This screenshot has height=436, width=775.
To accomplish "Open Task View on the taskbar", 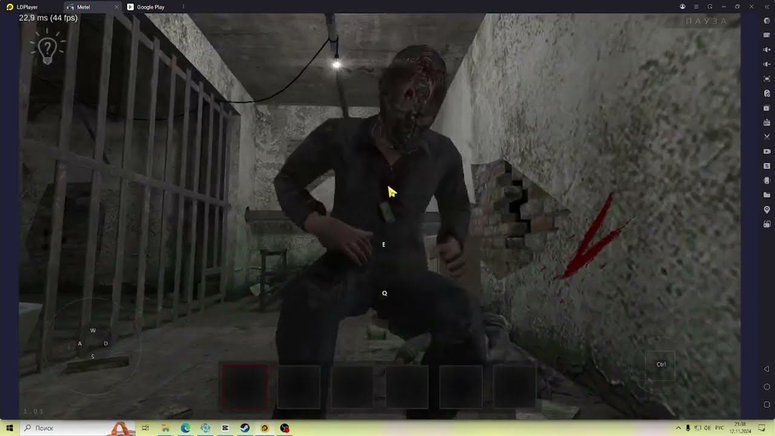I will 145,428.
